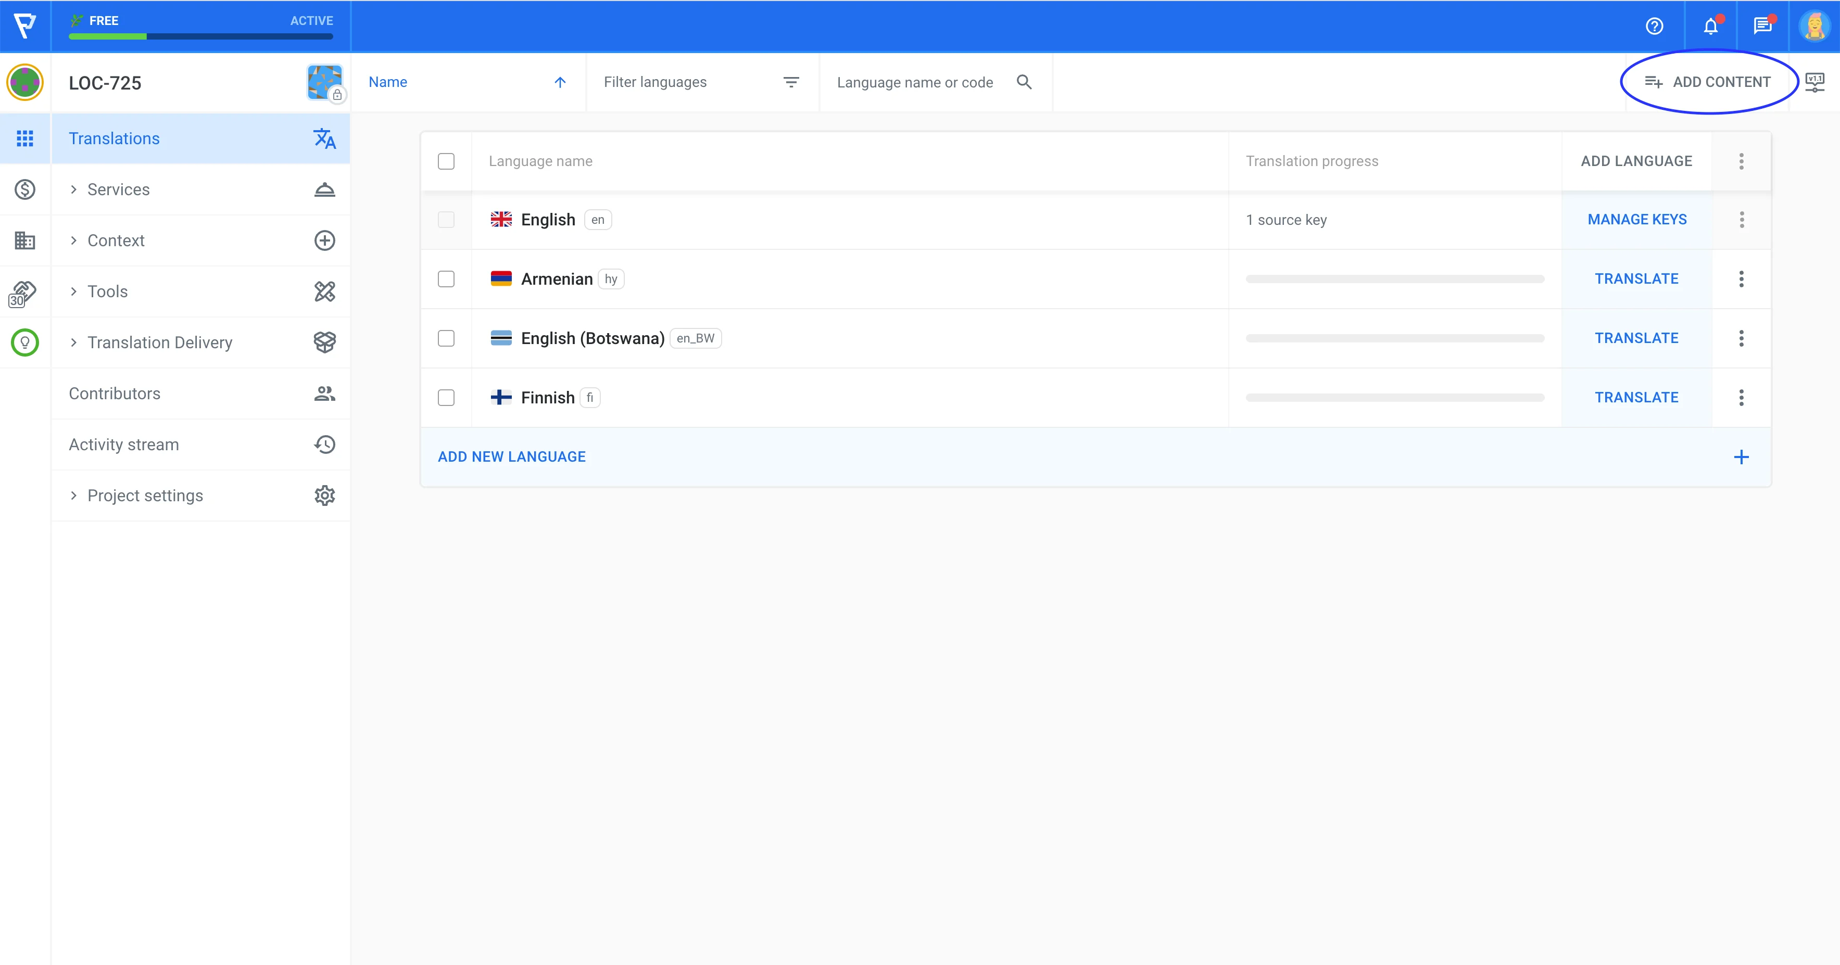Expand the Services tree item
The image size is (1840, 965).
pos(75,188)
